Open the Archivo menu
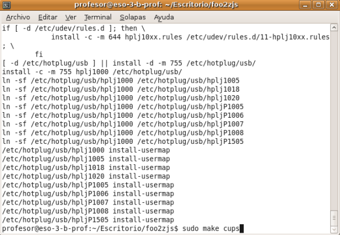340x235 pixels. (x=18, y=18)
